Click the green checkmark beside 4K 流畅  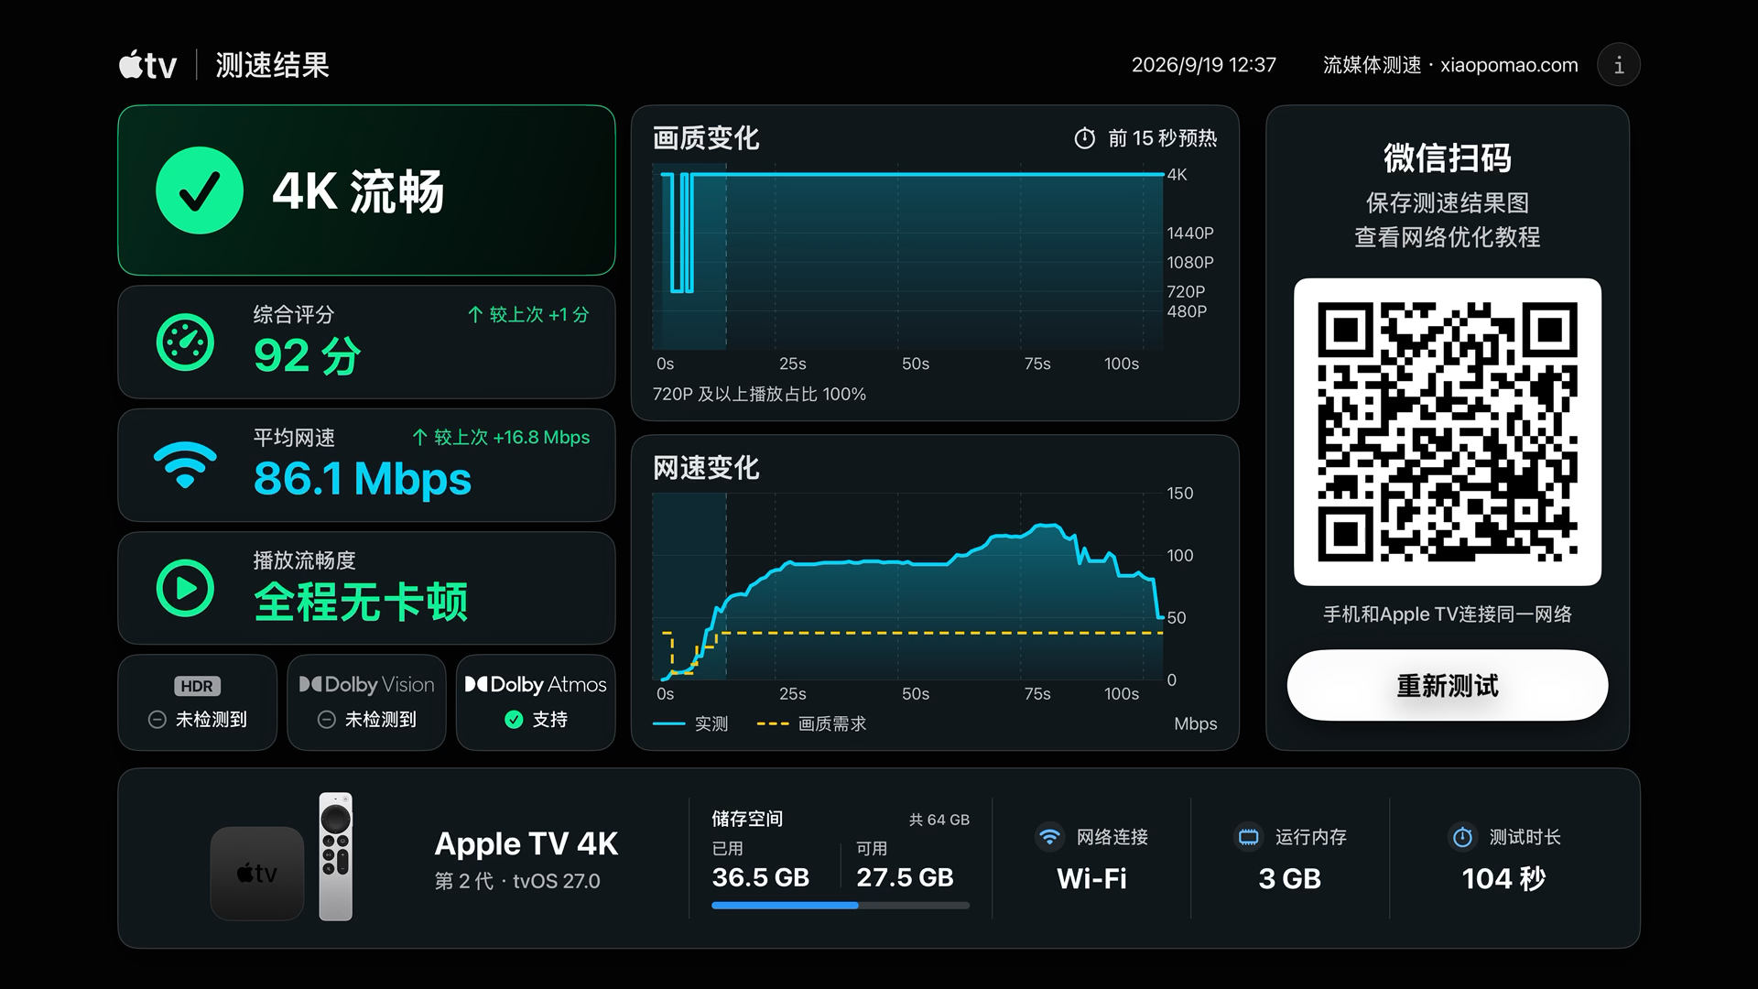200,190
